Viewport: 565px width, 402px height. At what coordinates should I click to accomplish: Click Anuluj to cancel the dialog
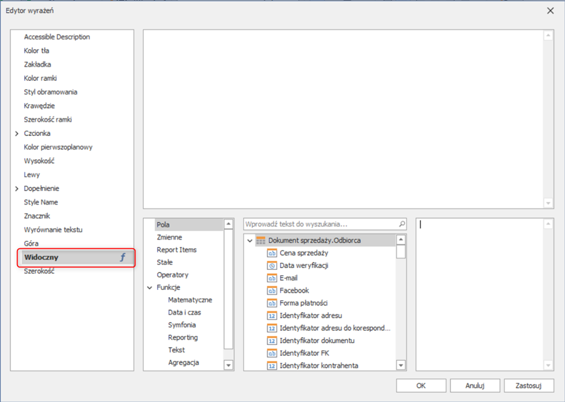point(474,386)
